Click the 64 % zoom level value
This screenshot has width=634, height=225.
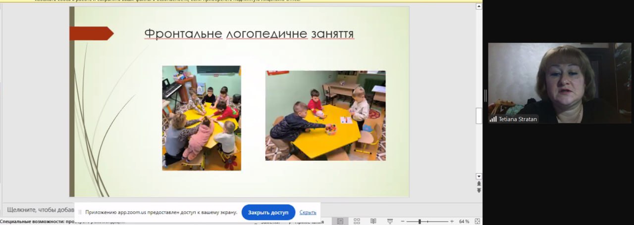(x=464, y=221)
